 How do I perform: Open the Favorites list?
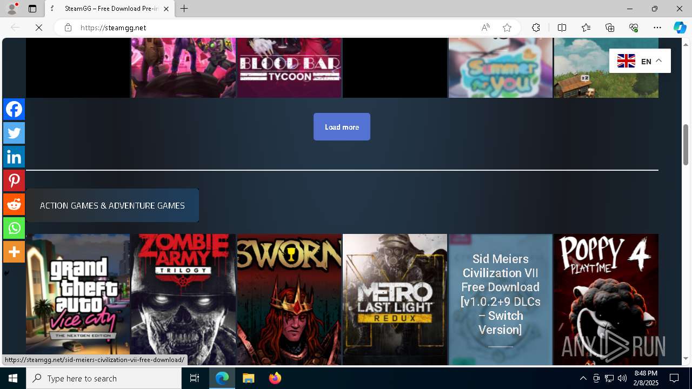coord(586,28)
